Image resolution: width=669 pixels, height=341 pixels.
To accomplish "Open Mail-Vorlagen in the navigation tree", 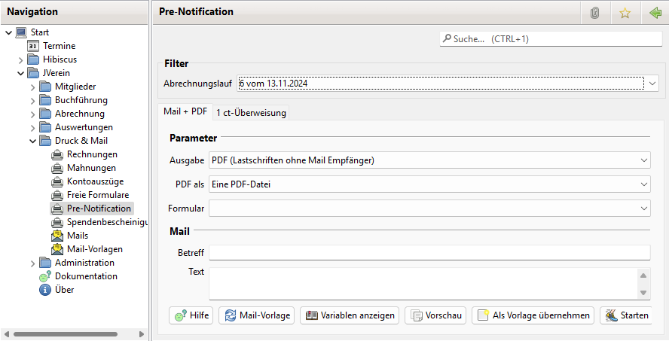I will tap(94, 249).
